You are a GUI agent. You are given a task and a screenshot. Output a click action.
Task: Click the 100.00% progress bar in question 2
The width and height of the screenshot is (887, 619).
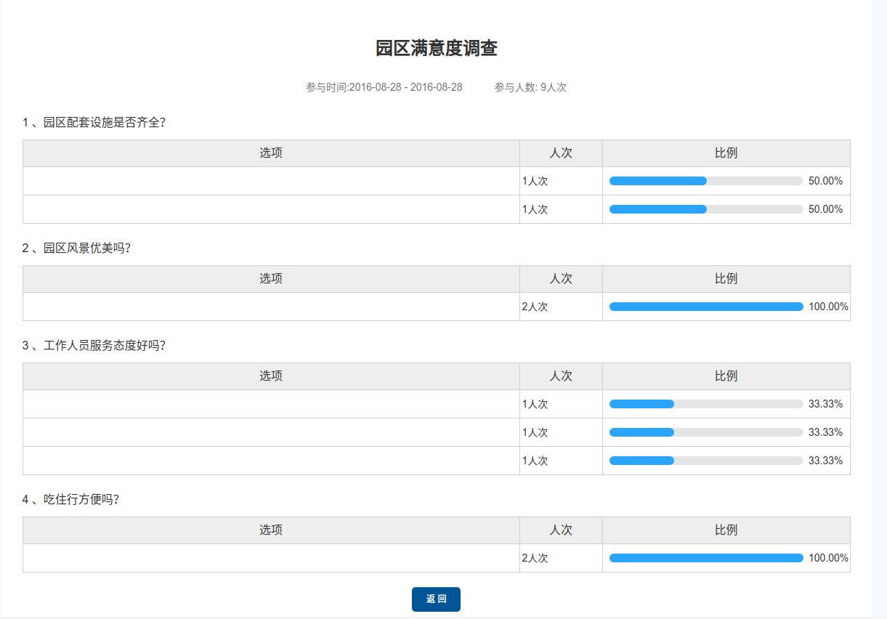(706, 307)
